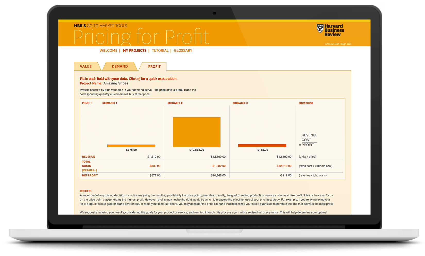Select the PROFIT tab
The image size is (425, 256).
154,67
